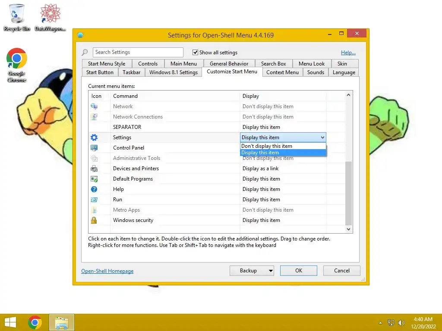Screen dimensions: 442x331
Task: Open the Taskbar tab
Action: 131,72
